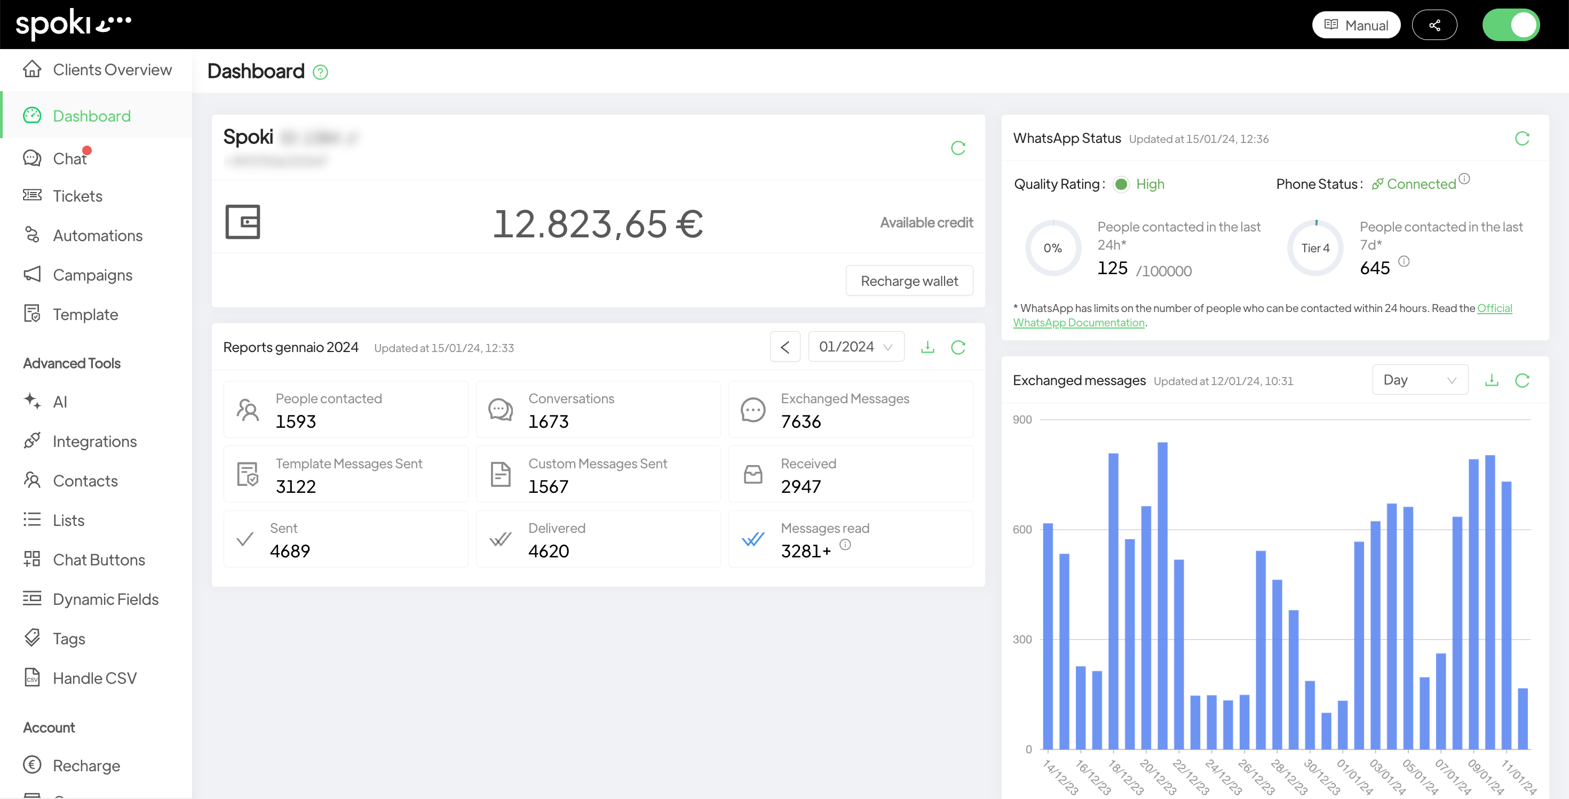Screen dimensions: 1569x799
Task: Click the Messages read info icon
Action: point(845,545)
